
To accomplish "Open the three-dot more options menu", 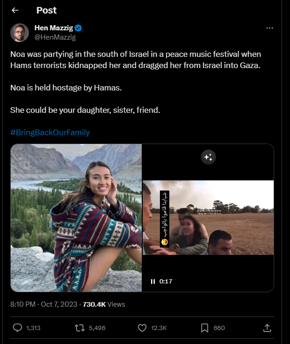I will (269, 28).
